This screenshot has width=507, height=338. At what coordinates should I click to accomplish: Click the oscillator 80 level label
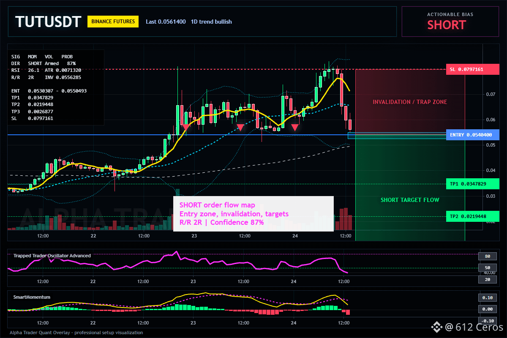coord(487,256)
